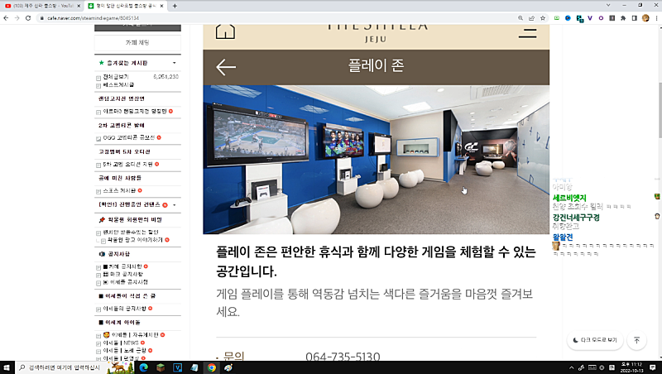Open the OGQ emoticon contest board
The height and width of the screenshot is (374, 662).
click(129, 137)
